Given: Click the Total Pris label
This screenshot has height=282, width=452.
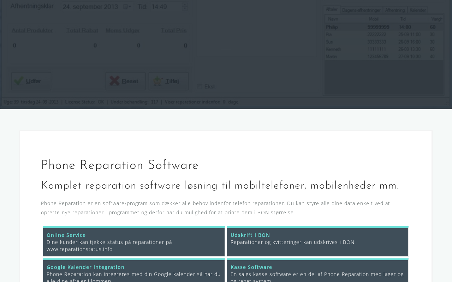Looking at the screenshot, I should (174, 31).
